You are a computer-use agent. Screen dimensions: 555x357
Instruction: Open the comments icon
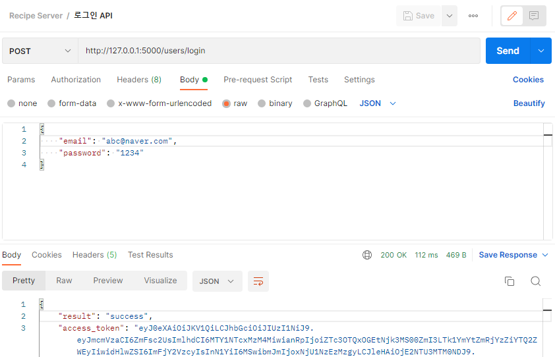pyautogui.click(x=534, y=16)
